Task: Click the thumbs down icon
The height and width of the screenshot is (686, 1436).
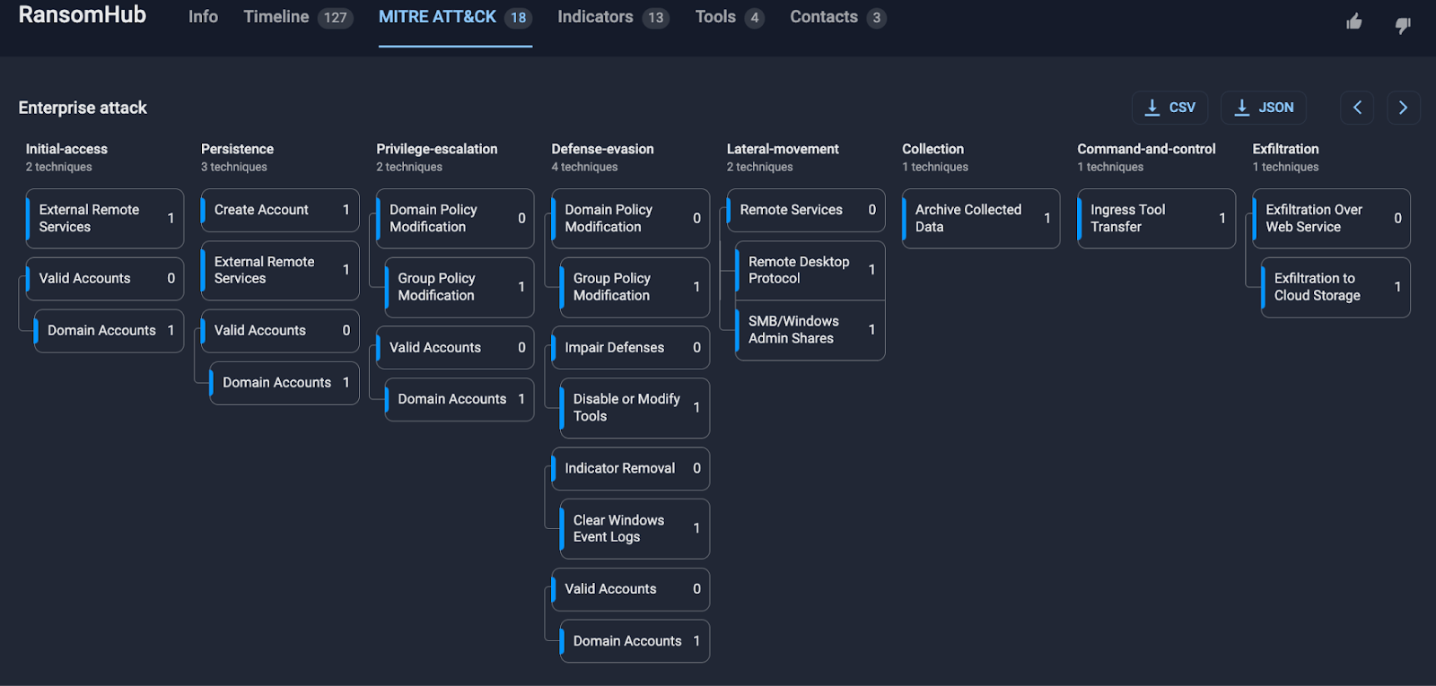Action: click(x=1402, y=25)
